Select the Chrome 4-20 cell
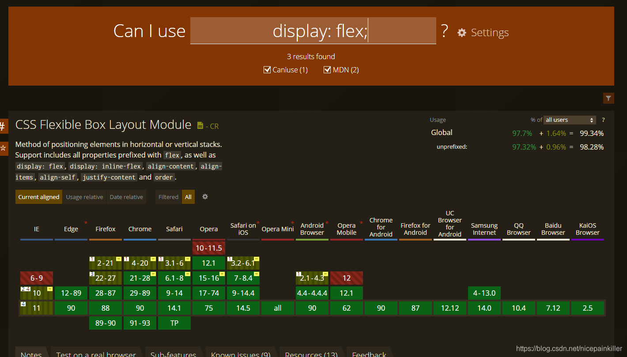 click(140, 263)
